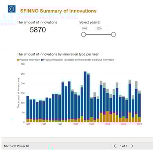Click the chart title about innovation type
Screen dimensions: 153x150
pyautogui.click(x=58, y=54)
